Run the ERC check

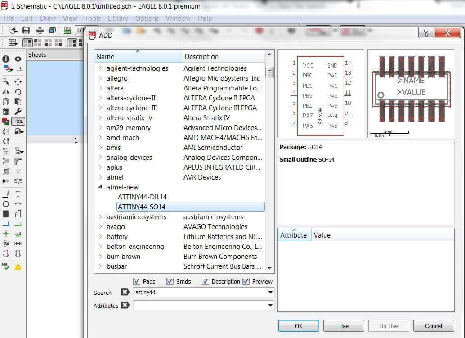[x=6, y=266]
